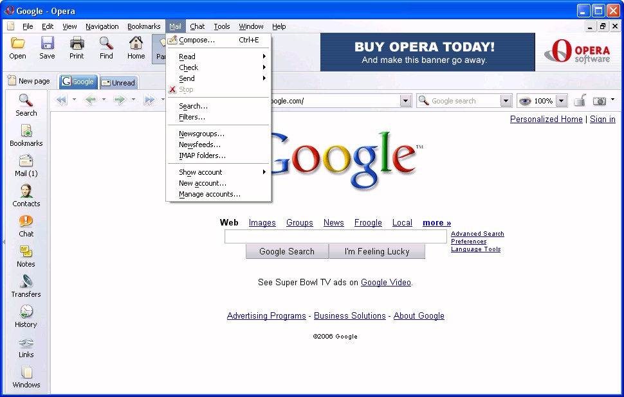The width and height of the screenshot is (624, 397).
Task: Switch to the Google tab
Action: (78, 82)
